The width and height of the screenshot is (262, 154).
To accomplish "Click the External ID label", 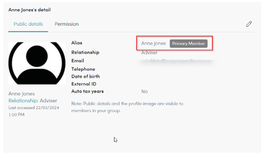I will pos(84,84).
